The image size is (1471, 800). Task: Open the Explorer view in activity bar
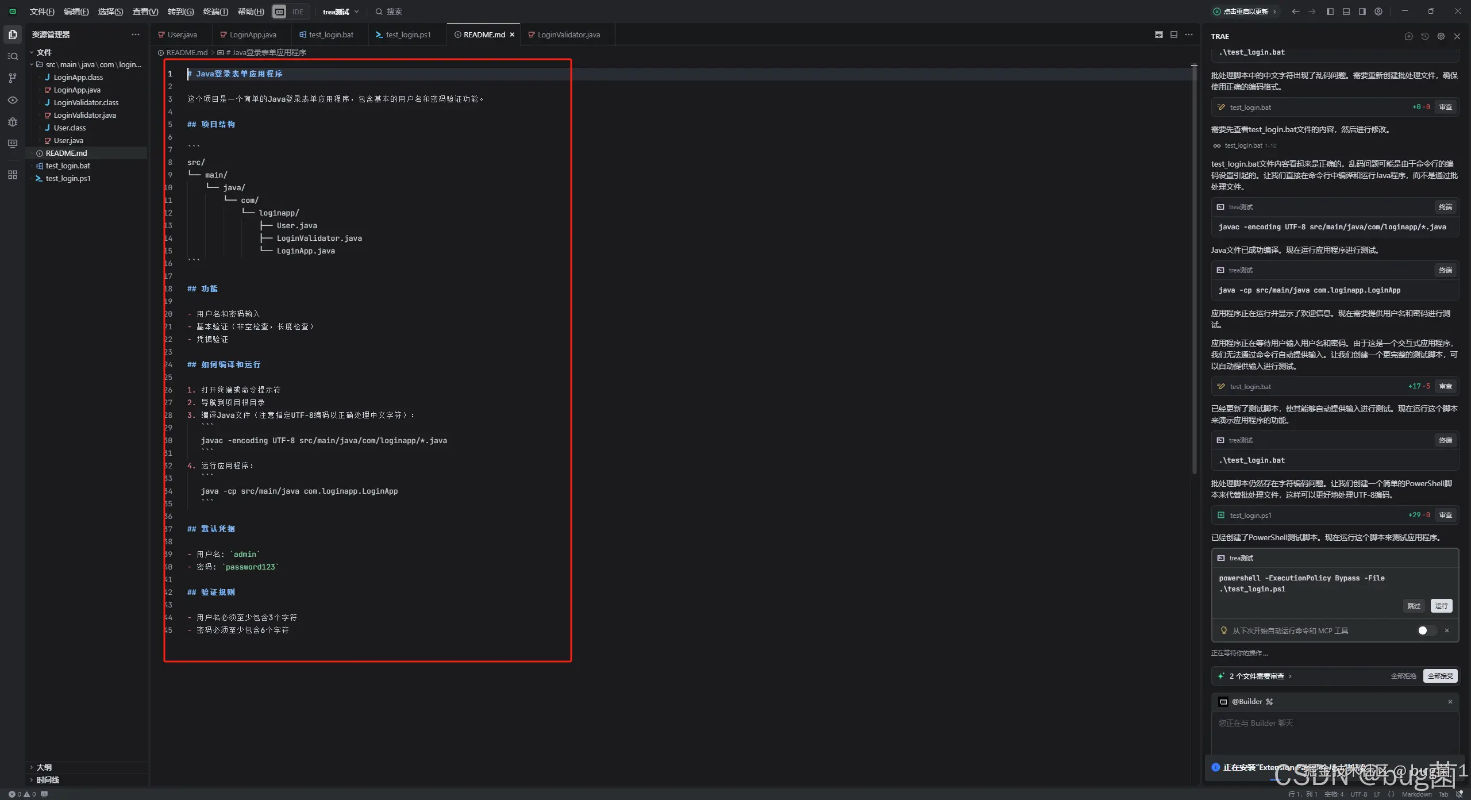click(x=13, y=34)
